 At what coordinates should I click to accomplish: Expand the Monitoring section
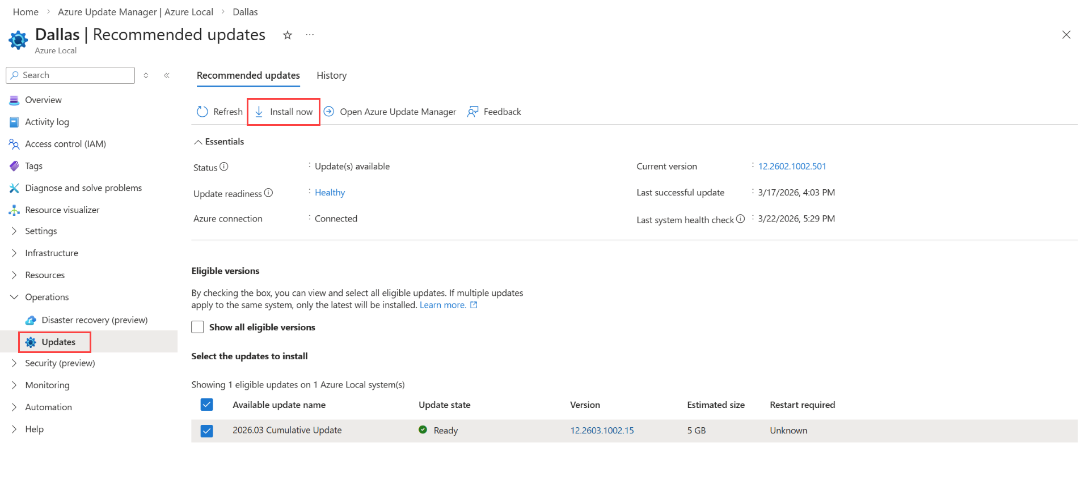point(14,385)
